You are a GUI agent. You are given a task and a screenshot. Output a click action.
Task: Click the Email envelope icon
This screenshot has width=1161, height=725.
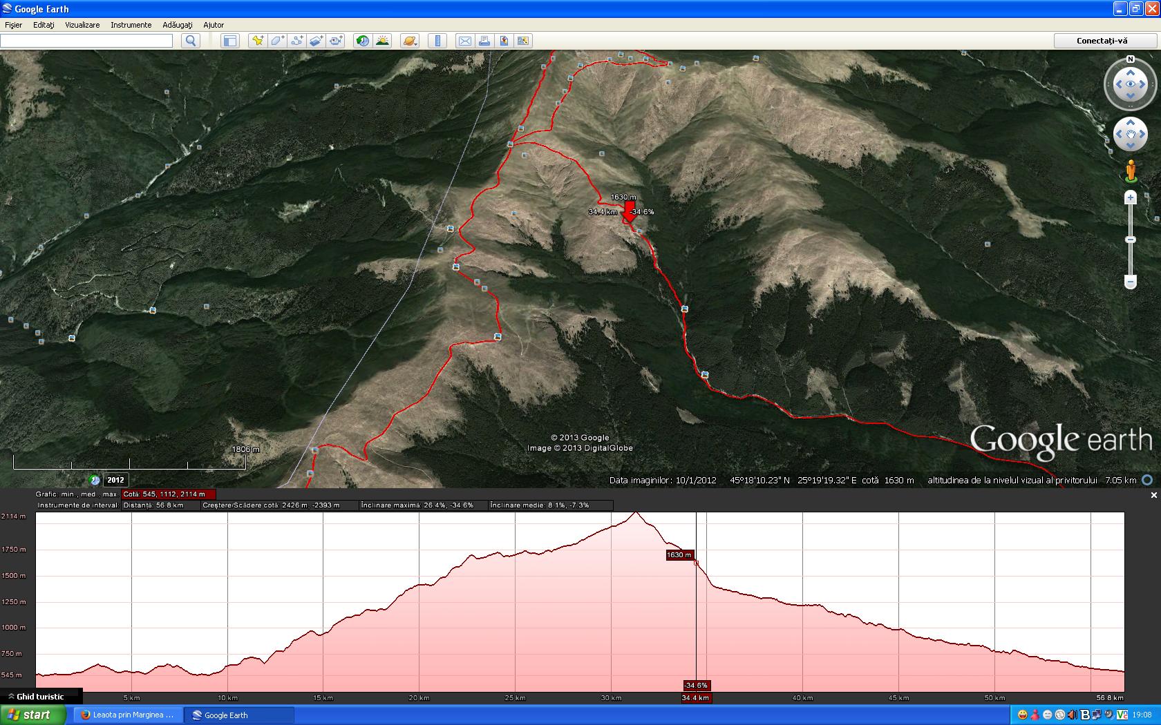465,41
